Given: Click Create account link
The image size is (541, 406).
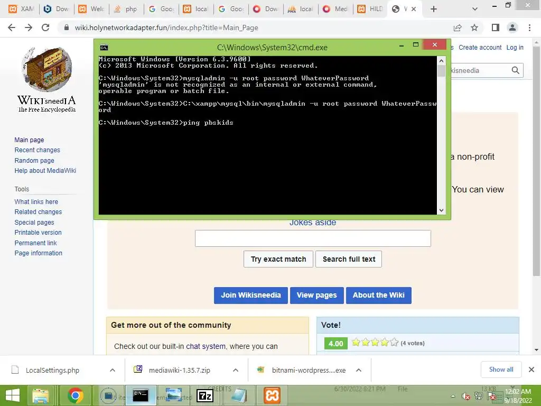Looking at the screenshot, I should point(480,48).
